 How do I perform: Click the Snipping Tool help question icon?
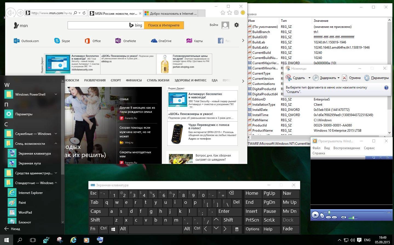(386, 88)
